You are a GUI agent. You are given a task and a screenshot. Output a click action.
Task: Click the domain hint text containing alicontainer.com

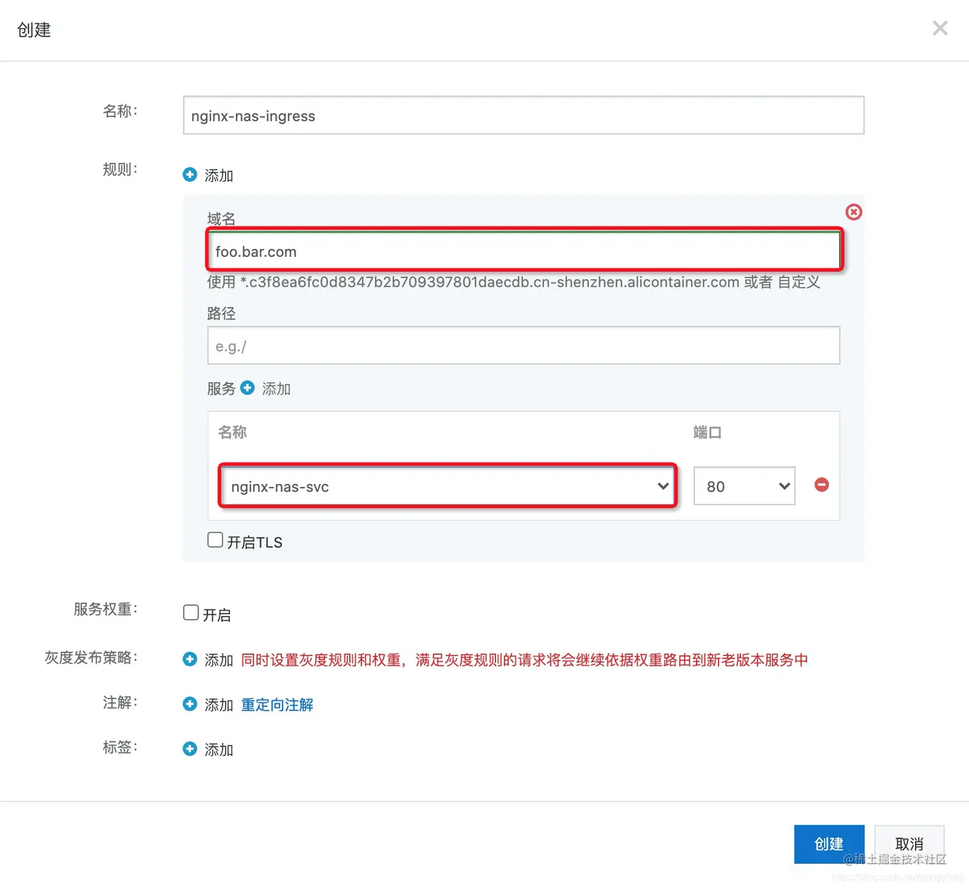point(513,282)
